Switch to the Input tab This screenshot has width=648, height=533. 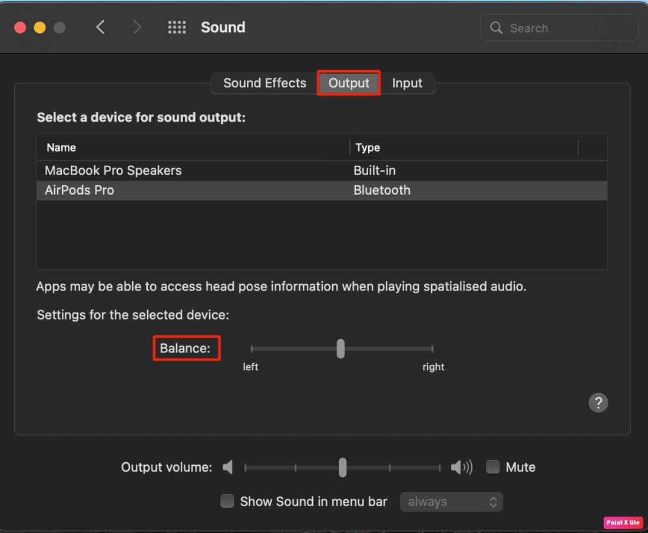point(407,83)
